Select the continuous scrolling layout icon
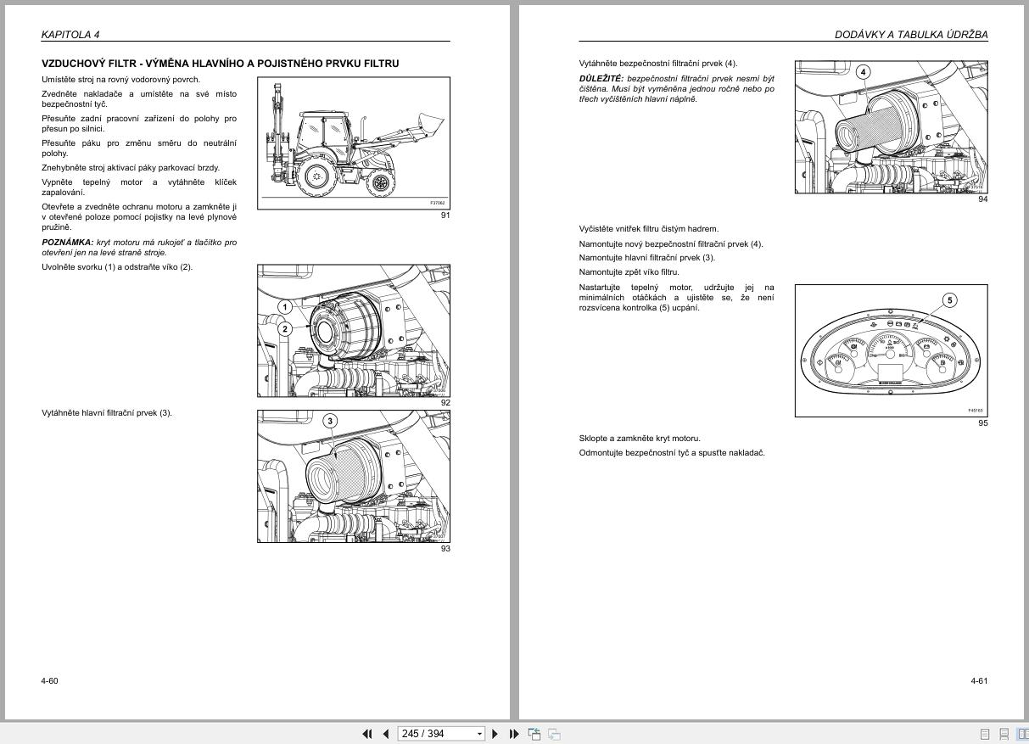 pos(1004,734)
